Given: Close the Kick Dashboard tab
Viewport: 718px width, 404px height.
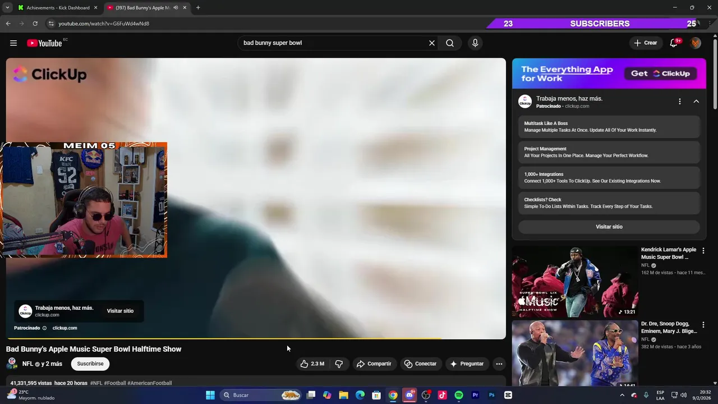Looking at the screenshot, I should pos(96,8).
